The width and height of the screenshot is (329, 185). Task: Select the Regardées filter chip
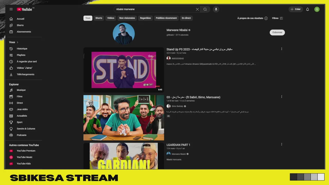(145, 18)
